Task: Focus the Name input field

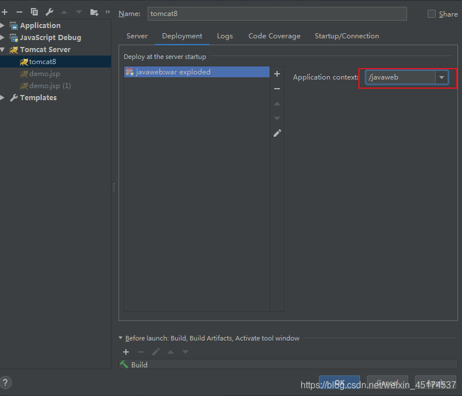Action: pyautogui.click(x=277, y=14)
